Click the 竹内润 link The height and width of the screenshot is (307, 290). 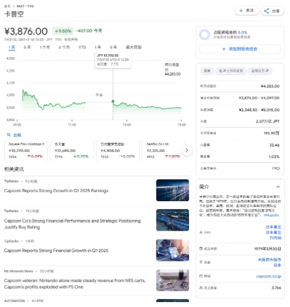click(x=275, y=237)
